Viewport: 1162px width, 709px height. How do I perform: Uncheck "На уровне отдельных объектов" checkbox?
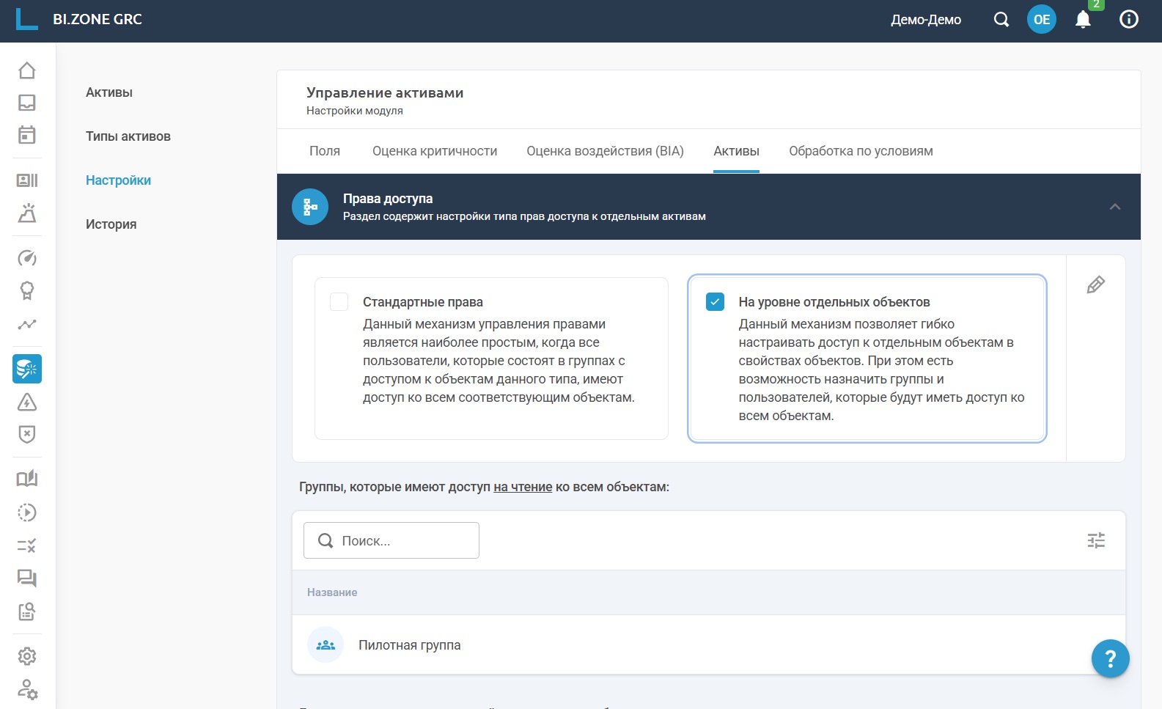pos(715,301)
